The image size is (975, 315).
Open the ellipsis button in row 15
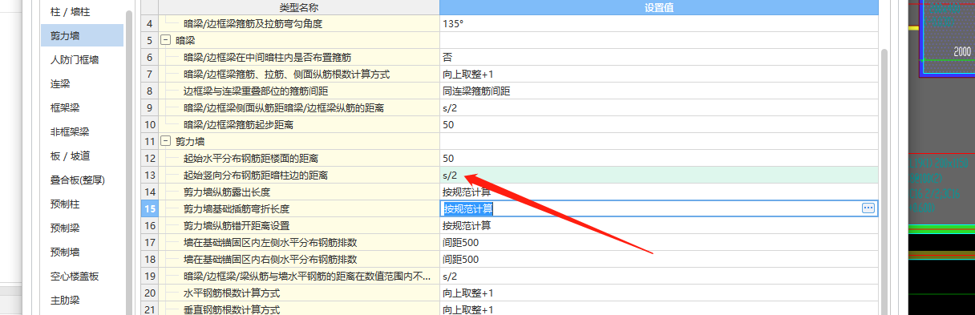pos(868,208)
